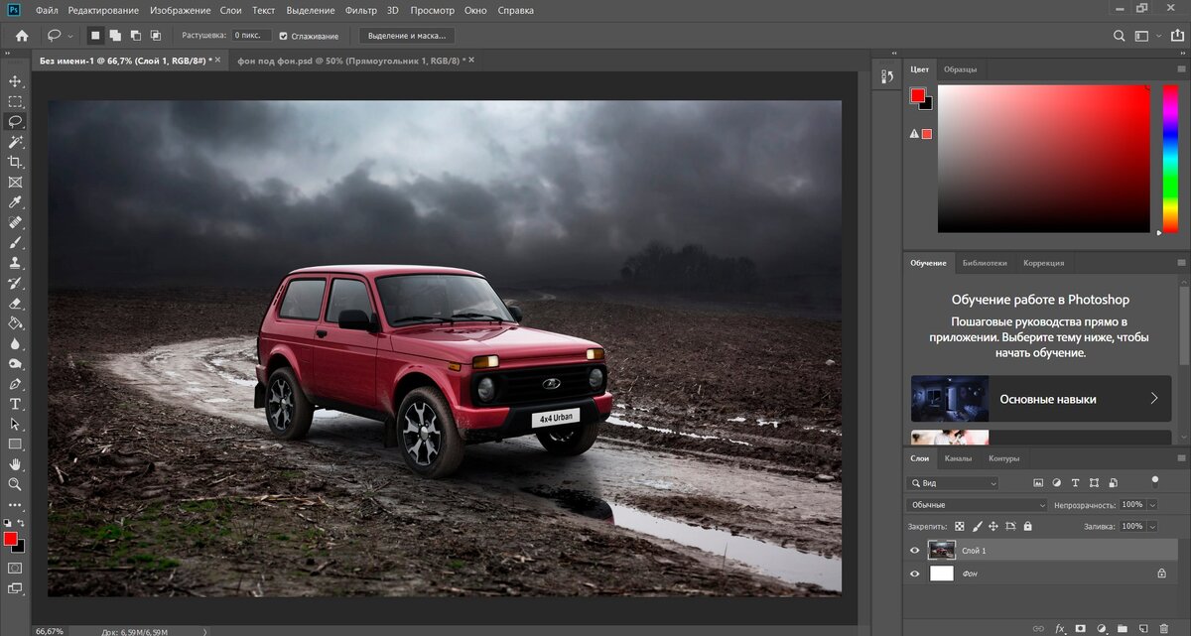Toggle lock transparent pixels

pyautogui.click(x=959, y=526)
